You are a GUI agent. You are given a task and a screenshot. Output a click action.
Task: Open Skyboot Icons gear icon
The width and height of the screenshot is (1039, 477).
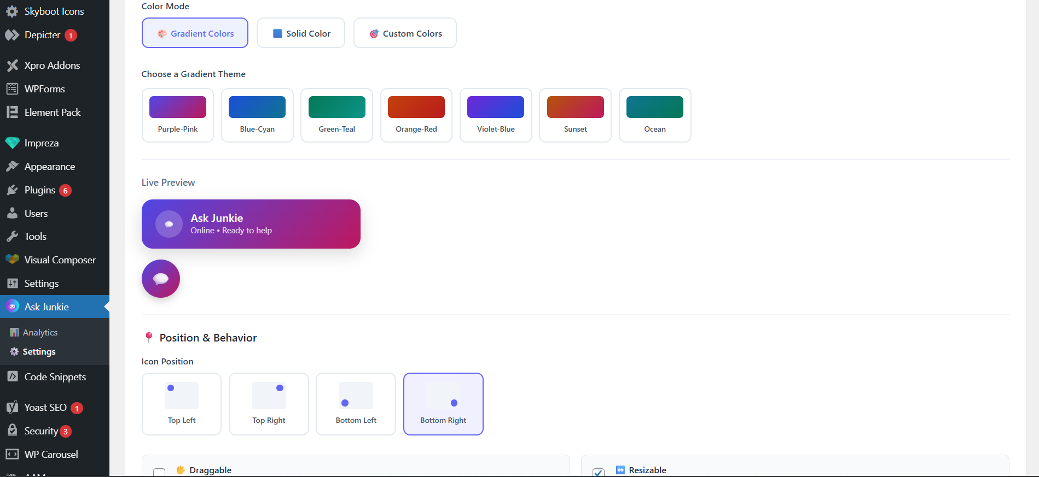(12, 11)
